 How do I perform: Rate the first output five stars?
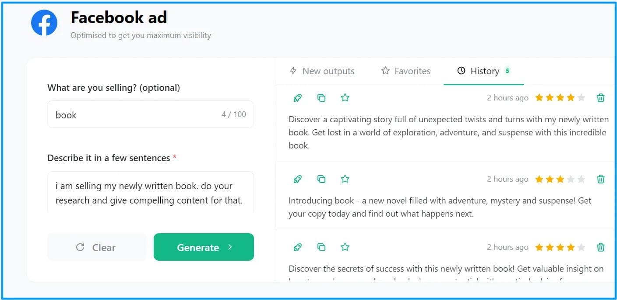[x=581, y=98]
